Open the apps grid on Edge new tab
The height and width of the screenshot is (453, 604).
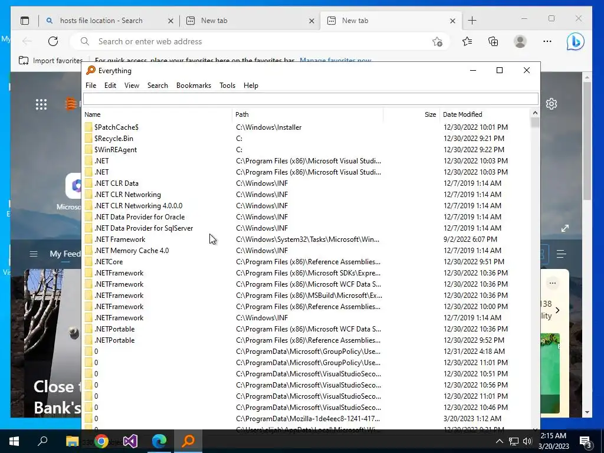tap(41, 104)
